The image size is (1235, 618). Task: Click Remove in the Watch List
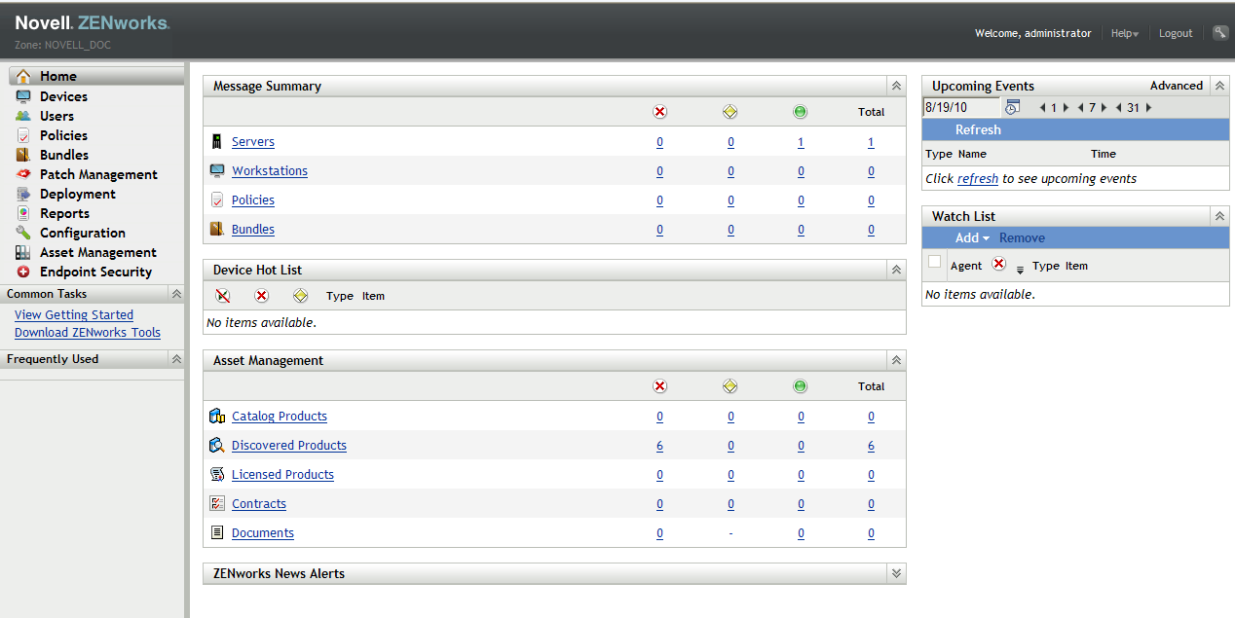1022,237
